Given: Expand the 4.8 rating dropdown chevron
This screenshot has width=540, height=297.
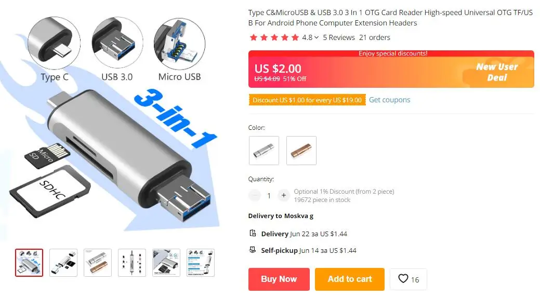Looking at the screenshot, I should 316,37.
